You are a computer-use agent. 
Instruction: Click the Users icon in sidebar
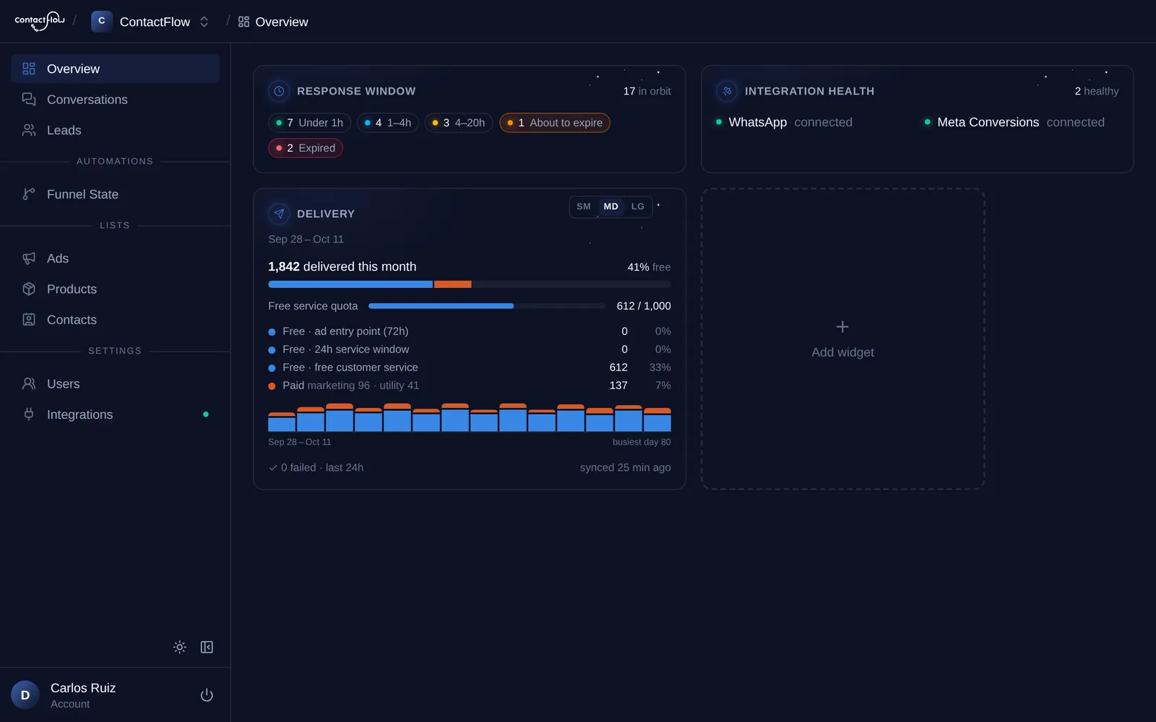pos(29,384)
